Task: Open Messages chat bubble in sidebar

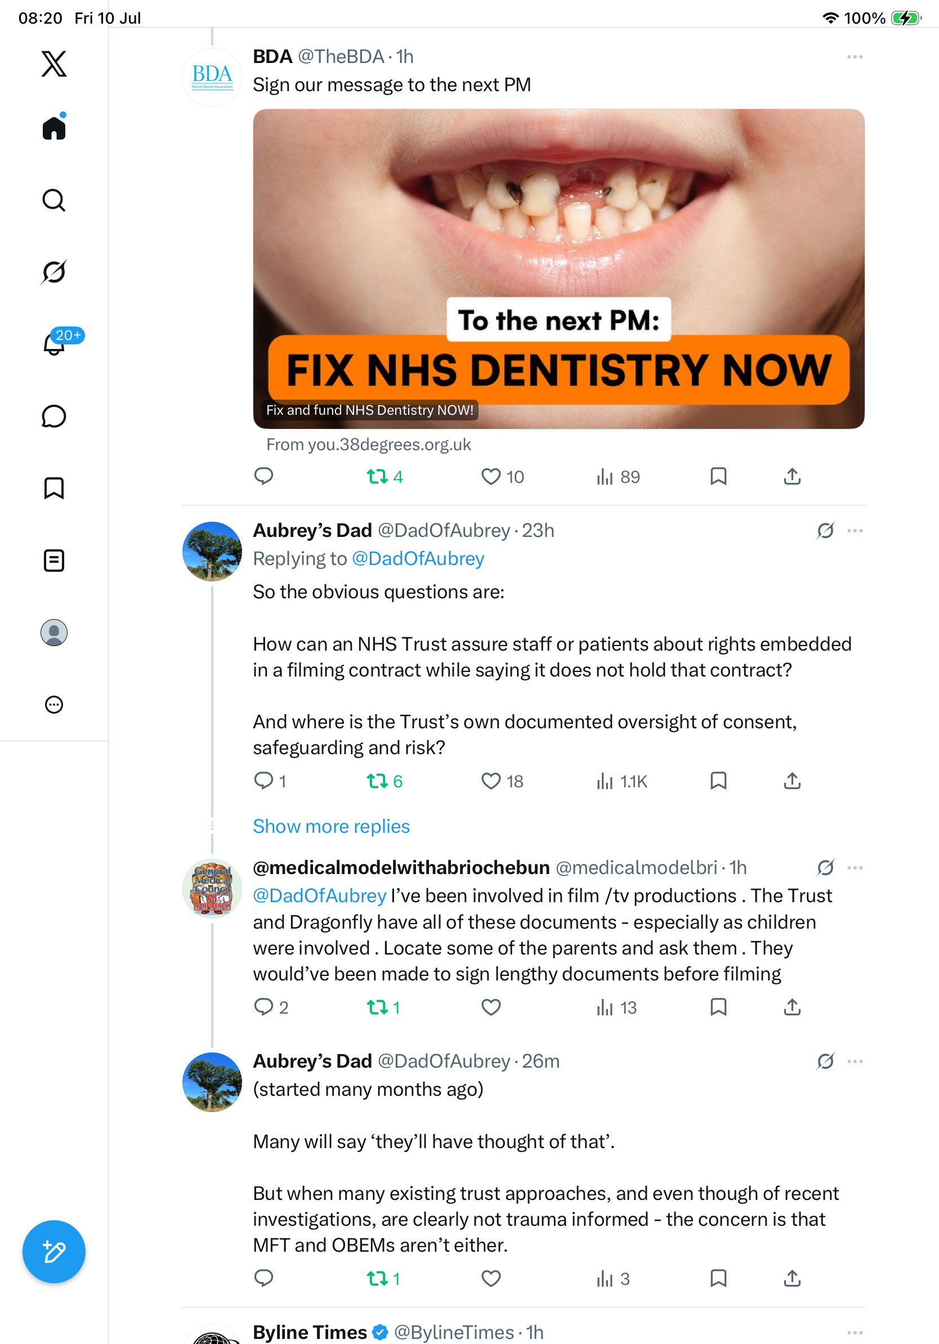Action: [x=54, y=416]
